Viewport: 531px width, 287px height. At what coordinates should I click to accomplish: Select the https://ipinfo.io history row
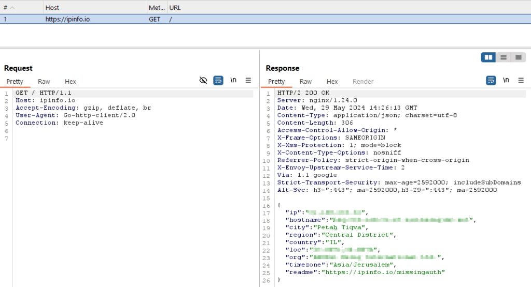click(x=67, y=19)
